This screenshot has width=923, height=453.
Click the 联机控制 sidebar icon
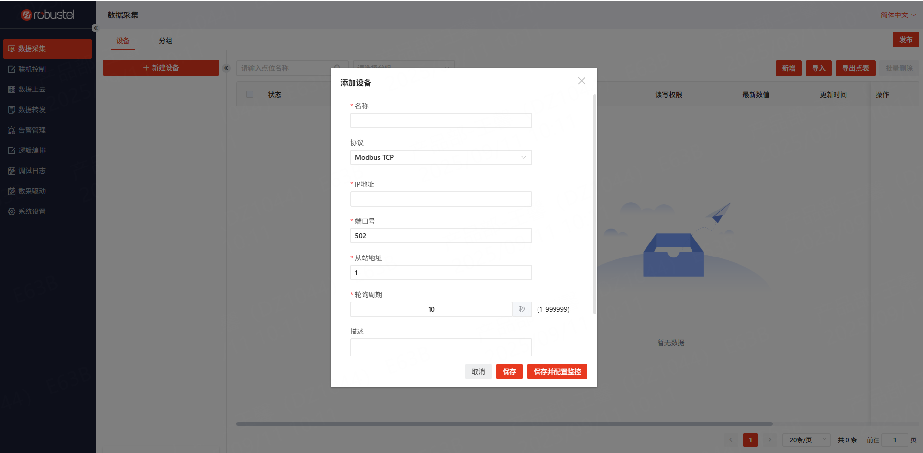pos(12,69)
